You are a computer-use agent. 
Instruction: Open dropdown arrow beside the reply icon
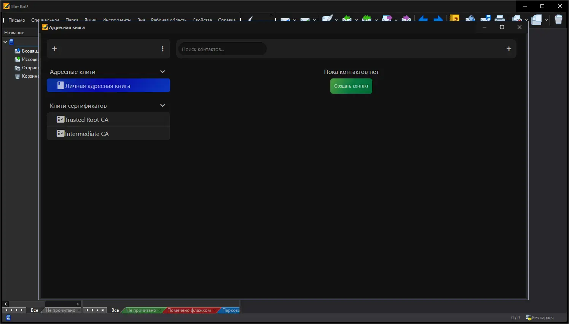(x=356, y=19)
